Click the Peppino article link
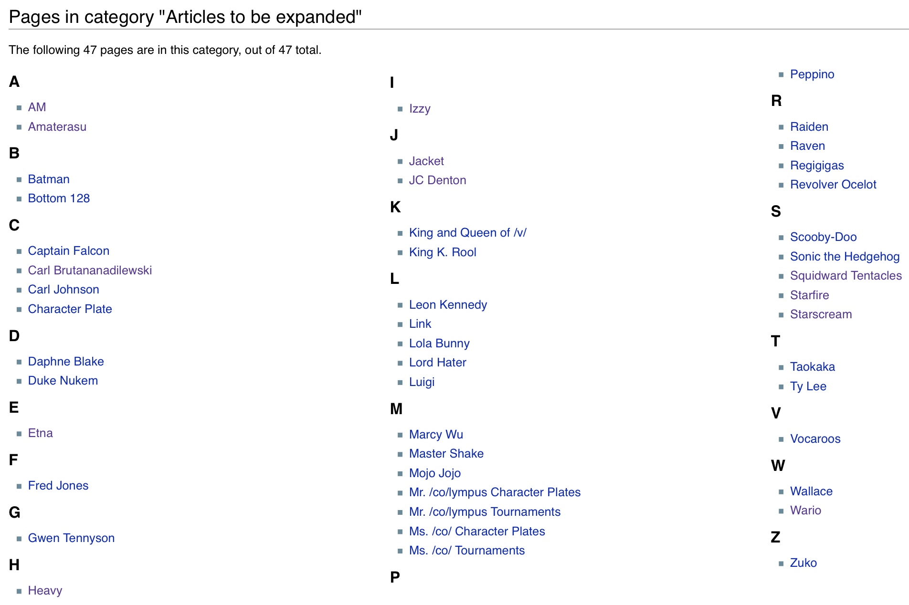This screenshot has width=909, height=605. (812, 74)
